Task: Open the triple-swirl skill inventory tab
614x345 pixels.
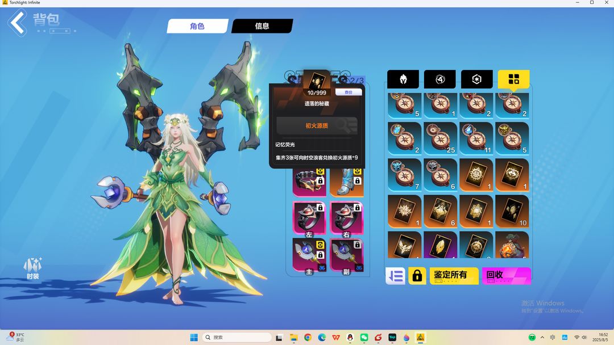Action: click(439, 79)
